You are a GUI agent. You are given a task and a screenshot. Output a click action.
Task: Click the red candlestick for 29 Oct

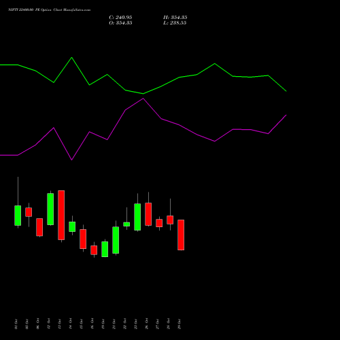point(181,235)
